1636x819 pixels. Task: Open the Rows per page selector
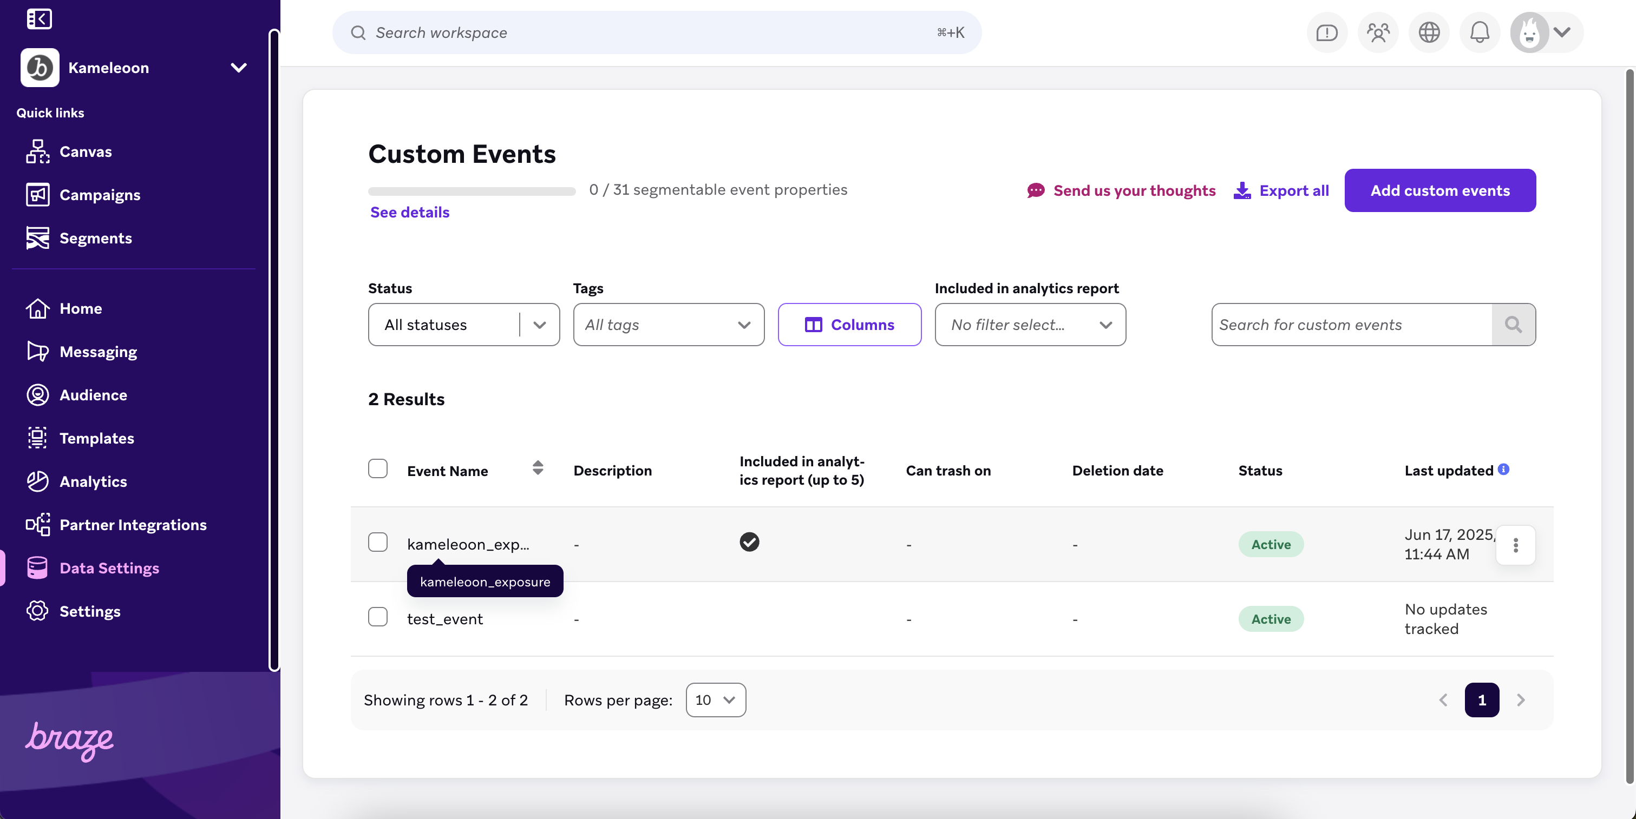click(x=715, y=700)
